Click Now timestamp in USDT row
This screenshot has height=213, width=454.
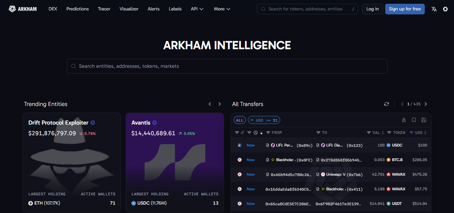click(x=250, y=203)
